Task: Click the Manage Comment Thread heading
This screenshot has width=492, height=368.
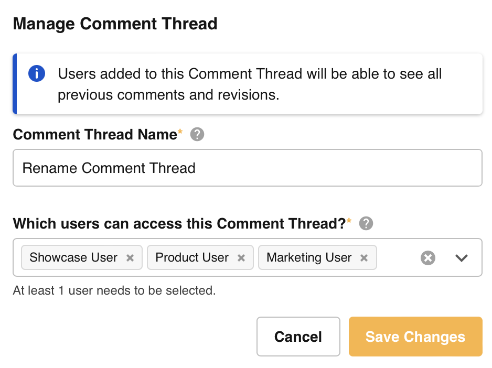Action: (x=115, y=24)
